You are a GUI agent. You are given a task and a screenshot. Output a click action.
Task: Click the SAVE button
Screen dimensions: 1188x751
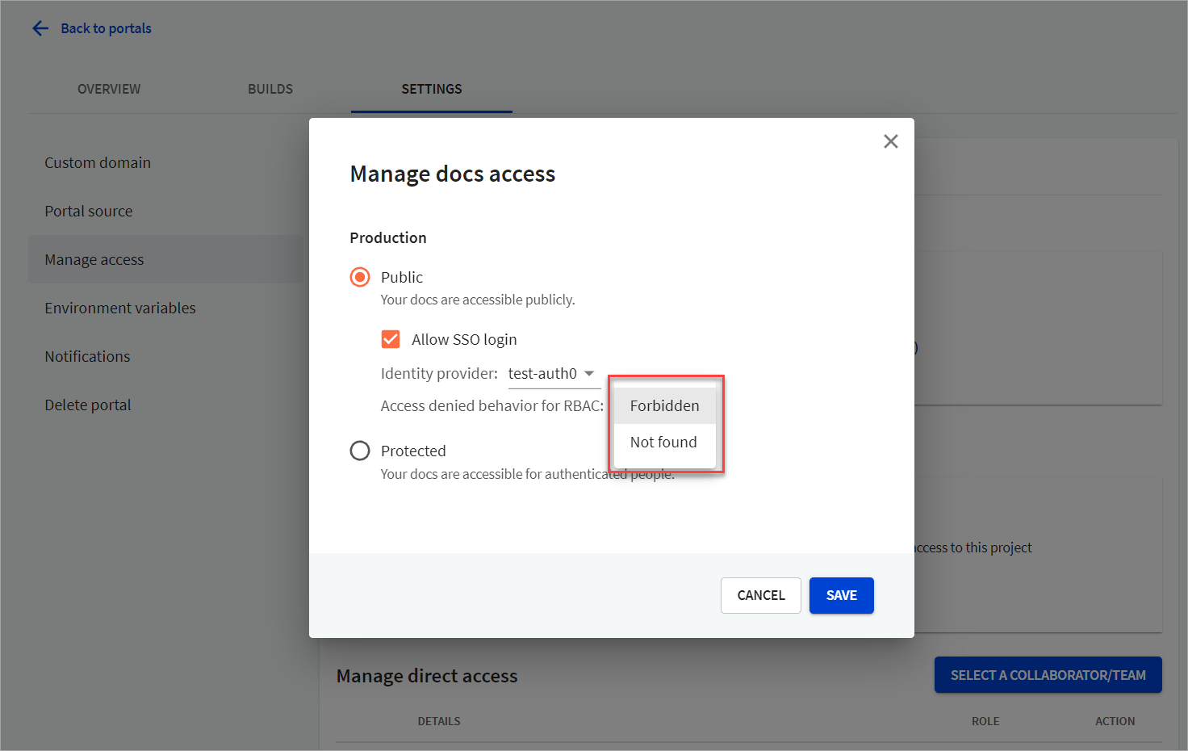coord(841,595)
